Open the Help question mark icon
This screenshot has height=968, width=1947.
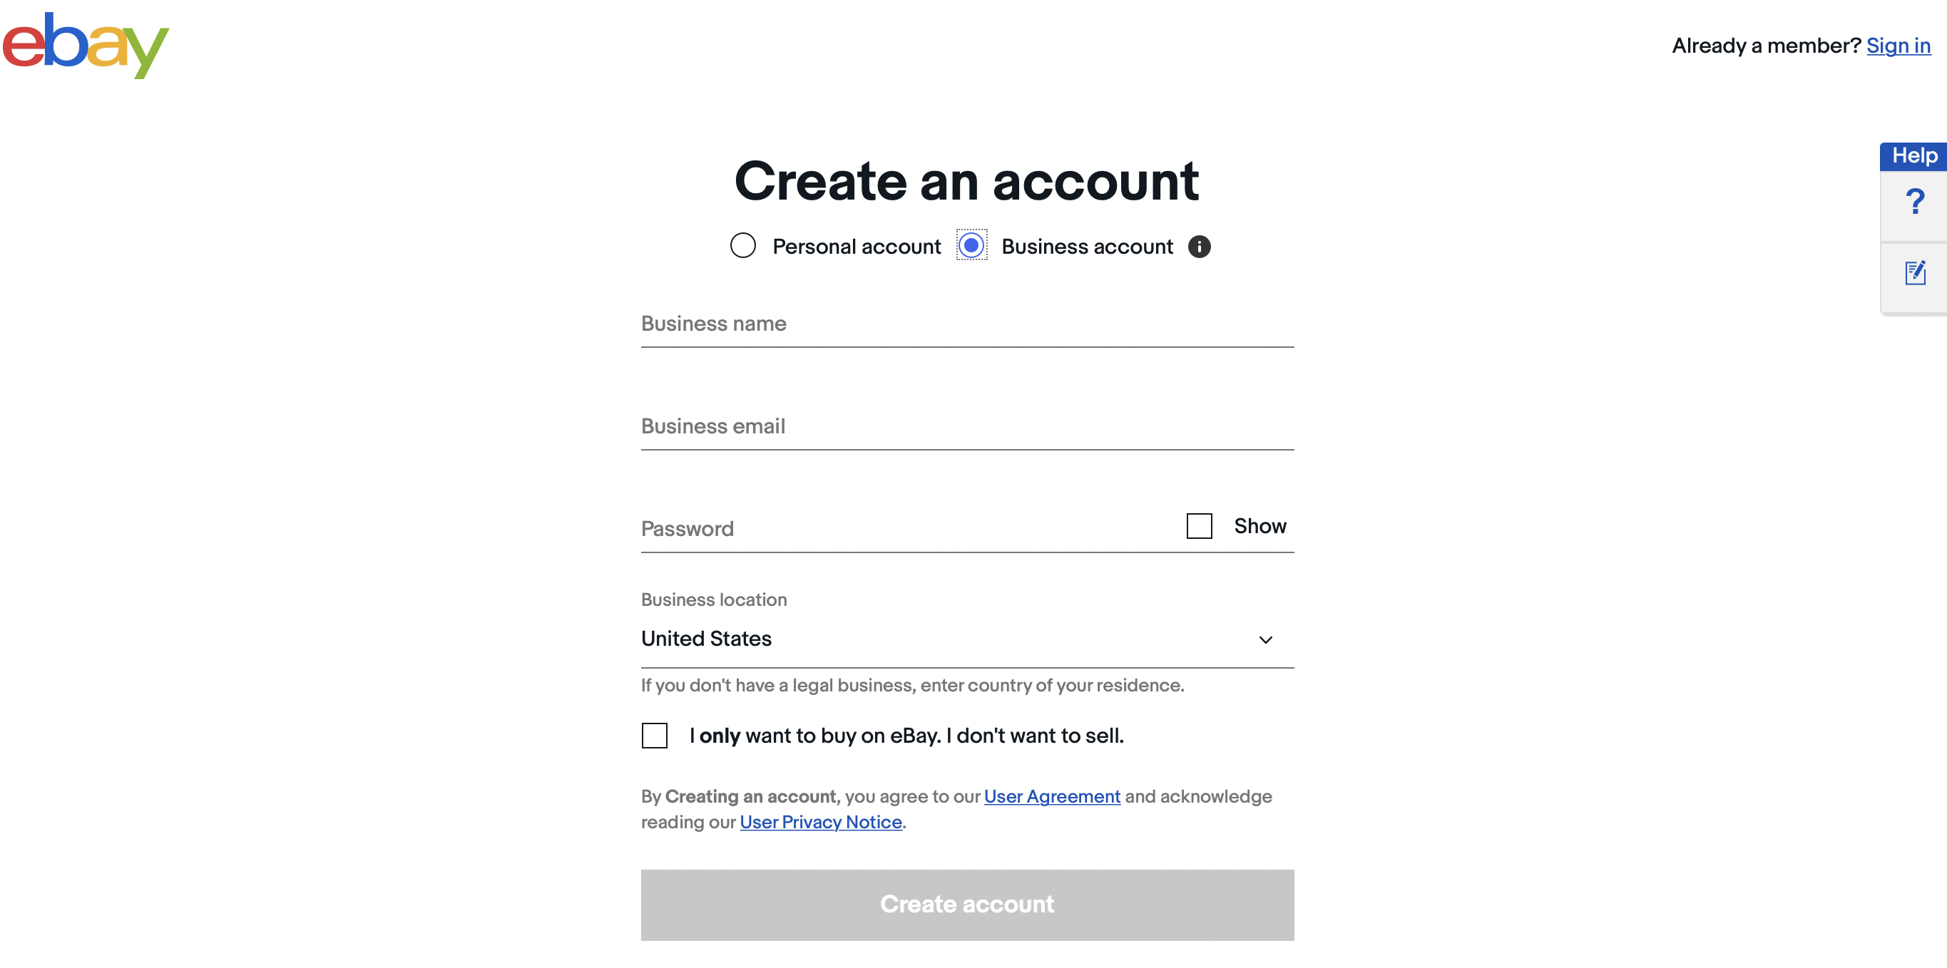[x=1914, y=202]
